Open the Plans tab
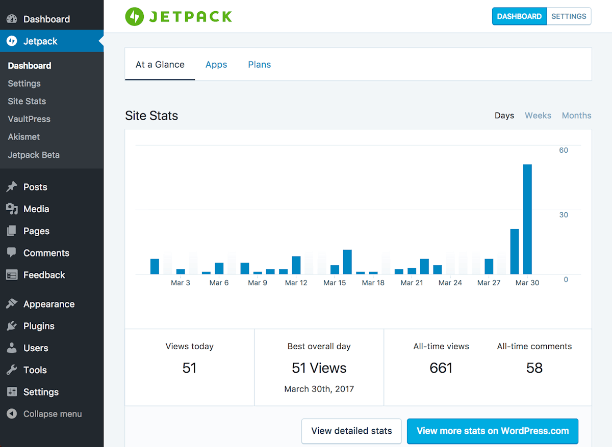The width and height of the screenshot is (612, 447). click(x=260, y=65)
